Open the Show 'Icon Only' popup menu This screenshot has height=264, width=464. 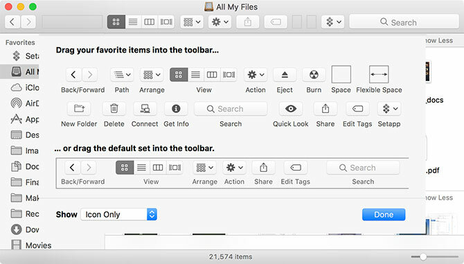pyautogui.click(x=118, y=214)
